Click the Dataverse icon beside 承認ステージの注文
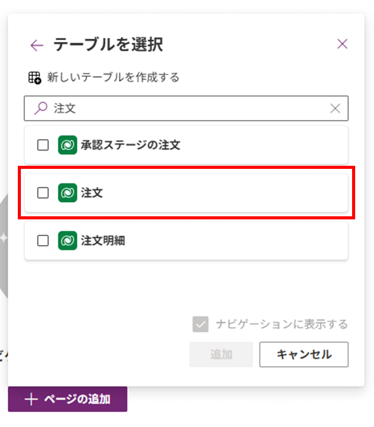 (x=67, y=145)
